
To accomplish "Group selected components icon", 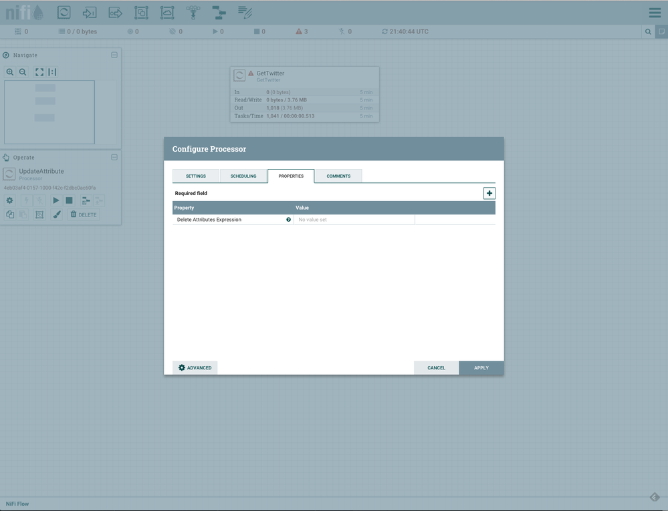I will tap(39, 215).
